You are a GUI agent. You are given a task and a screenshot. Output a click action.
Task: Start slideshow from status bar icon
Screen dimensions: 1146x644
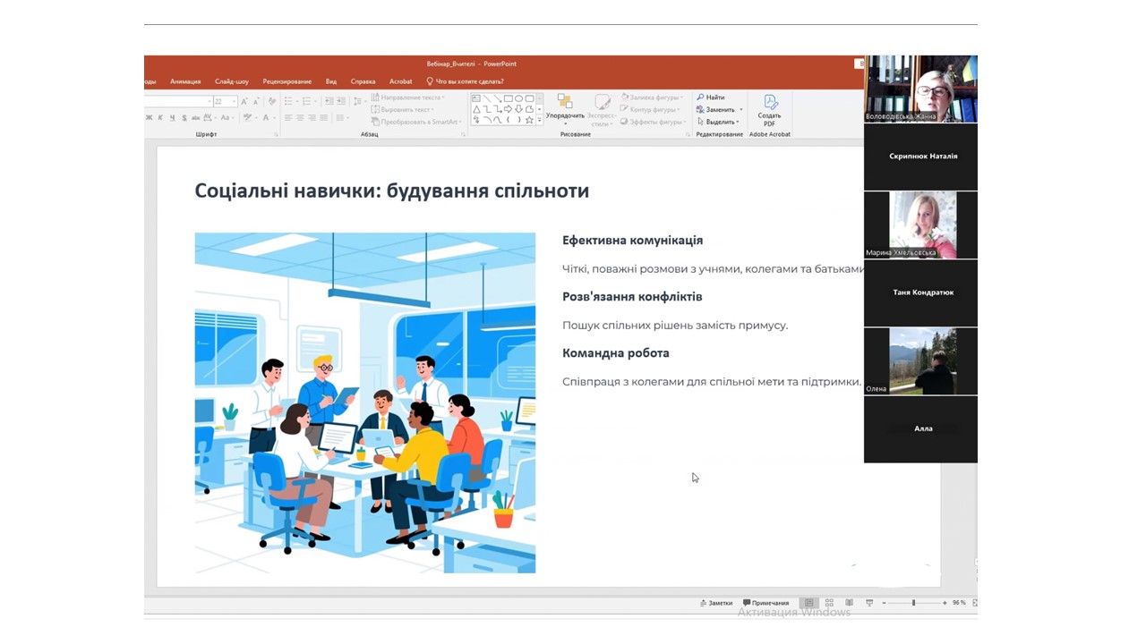tap(868, 603)
